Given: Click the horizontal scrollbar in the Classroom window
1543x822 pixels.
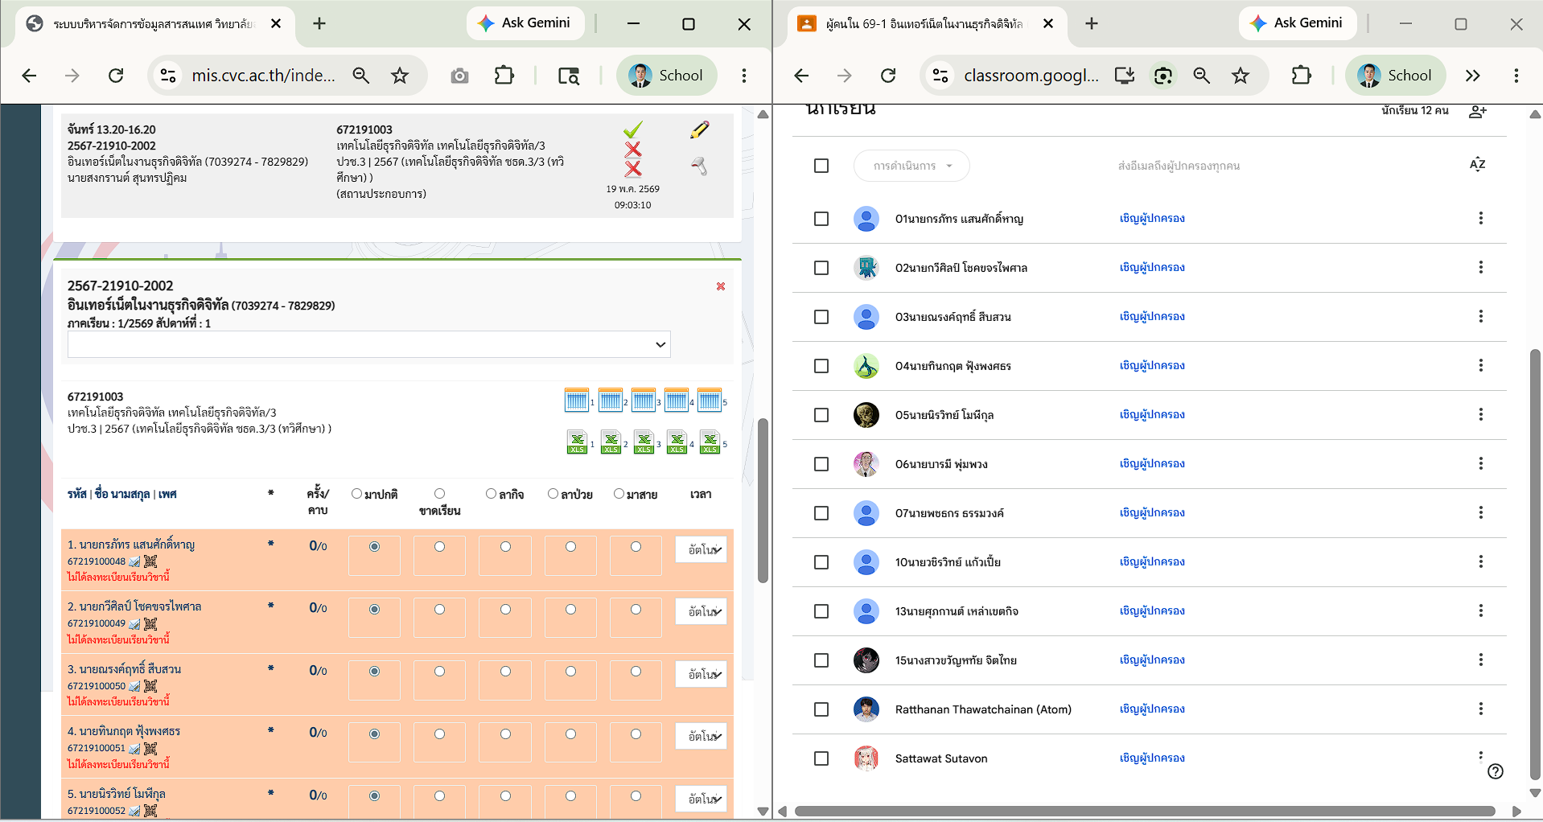Looking at the screenshot, I should tap(1144, 812).
